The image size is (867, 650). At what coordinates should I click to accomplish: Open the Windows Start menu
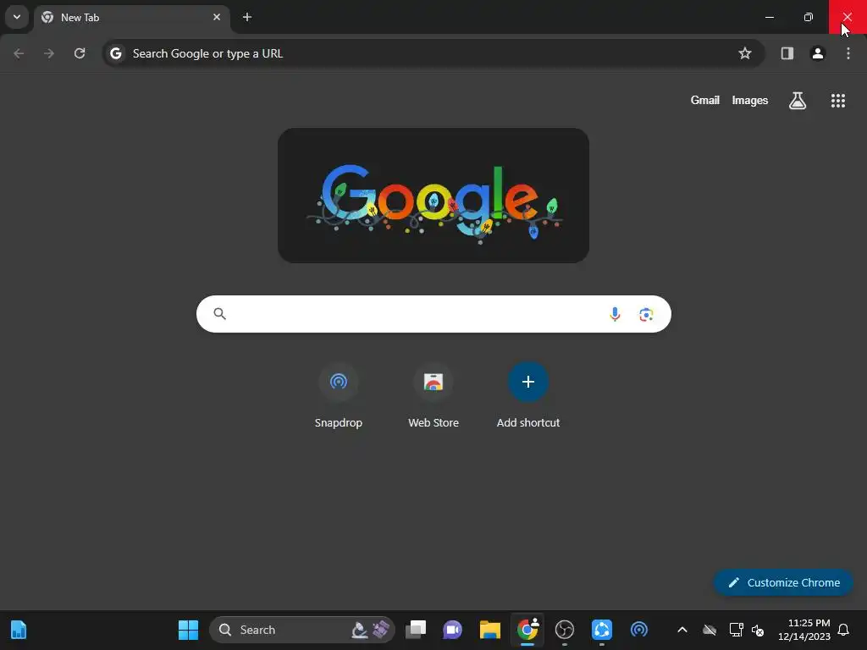point(188,630)
